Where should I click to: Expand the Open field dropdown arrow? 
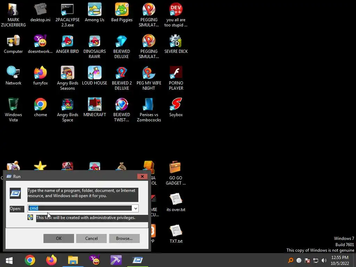point(136,209)
